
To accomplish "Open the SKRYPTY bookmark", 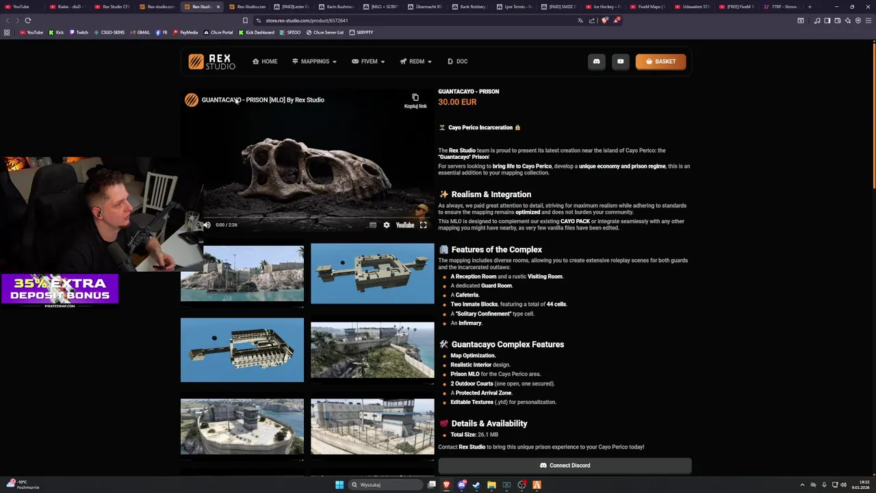I will pyautogui.click(x=361, y=32).
